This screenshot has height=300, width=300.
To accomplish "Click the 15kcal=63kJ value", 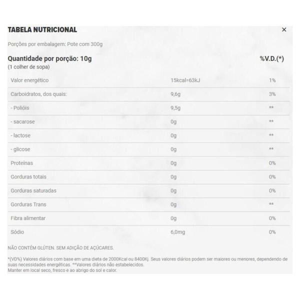I will pyautogui.click(x=185, y=80).
